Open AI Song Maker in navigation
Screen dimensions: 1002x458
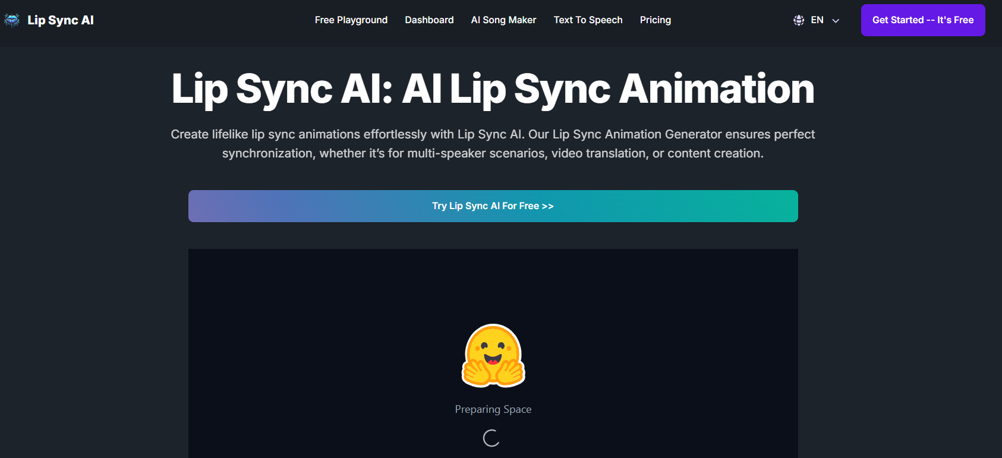point(504,20)
